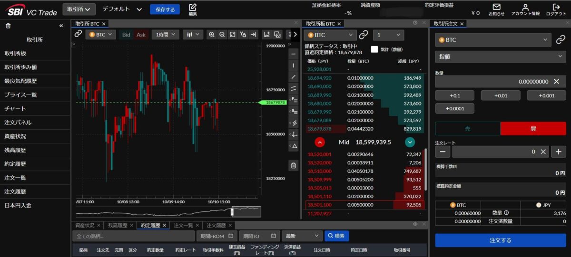Click the 注文する order button
The image size is (571, 257).
click(500, 240)
